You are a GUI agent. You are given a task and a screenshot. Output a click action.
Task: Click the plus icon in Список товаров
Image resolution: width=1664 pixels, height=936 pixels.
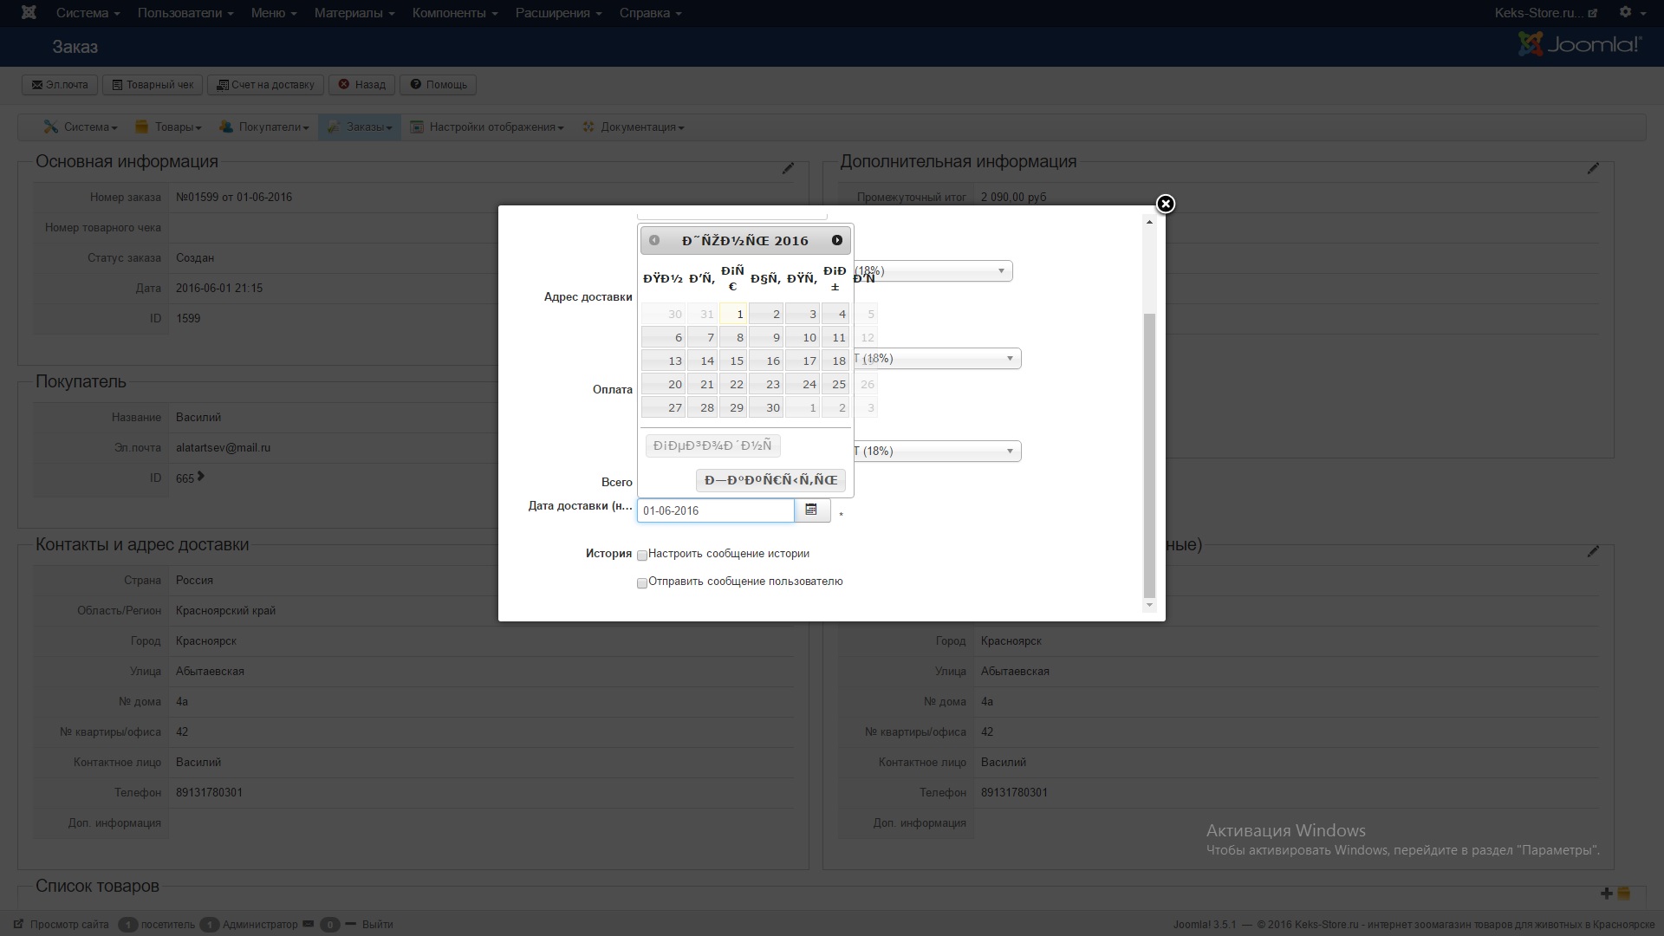1606,893
